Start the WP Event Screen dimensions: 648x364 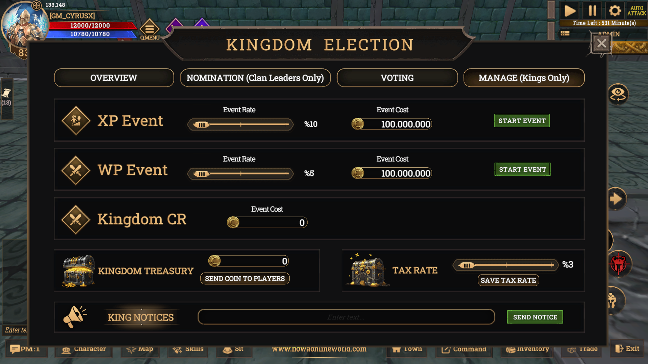coord(522,169)
